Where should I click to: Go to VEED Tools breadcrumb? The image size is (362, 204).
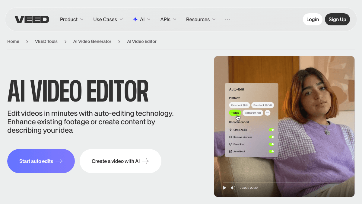coord(46,41)
